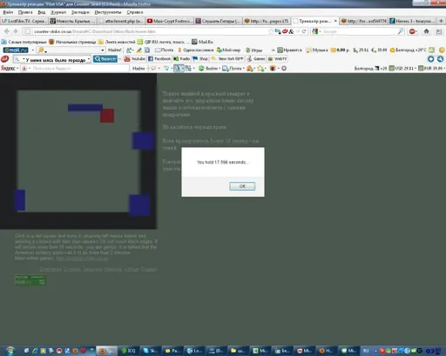Click the blue Search button in toolbar
Image resolution: width=446 pixels, height=356 pixels.
point(105,59)
